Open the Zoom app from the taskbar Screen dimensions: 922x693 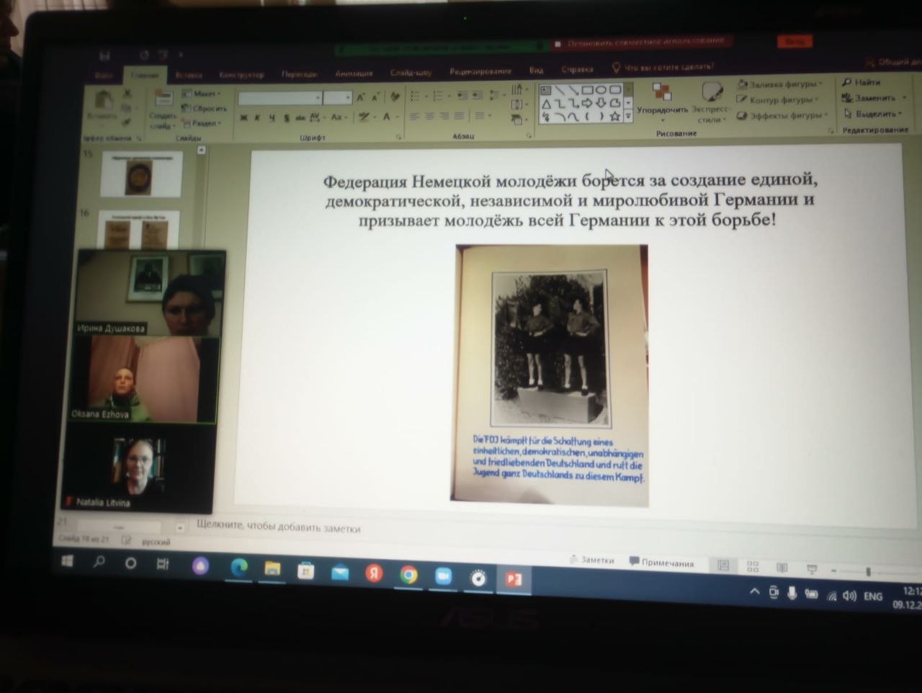click(443, 576)
